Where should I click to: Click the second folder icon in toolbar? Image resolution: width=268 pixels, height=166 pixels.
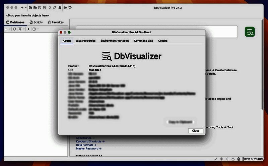pos(35,7)
